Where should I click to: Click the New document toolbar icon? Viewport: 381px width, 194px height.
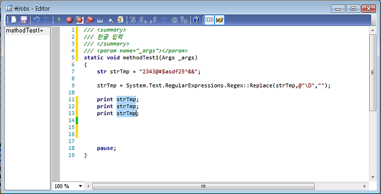(x=14, y=20)
